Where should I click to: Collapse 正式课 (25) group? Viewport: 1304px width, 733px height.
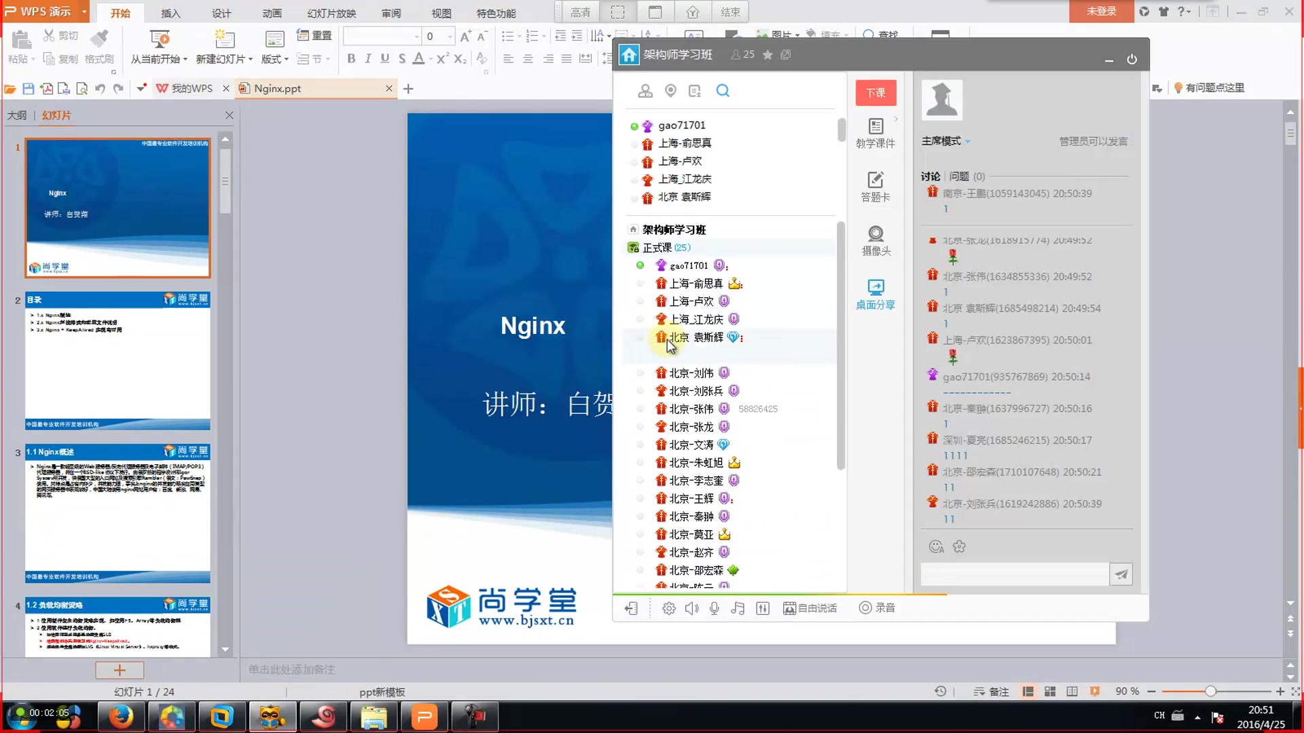point(633,248)
